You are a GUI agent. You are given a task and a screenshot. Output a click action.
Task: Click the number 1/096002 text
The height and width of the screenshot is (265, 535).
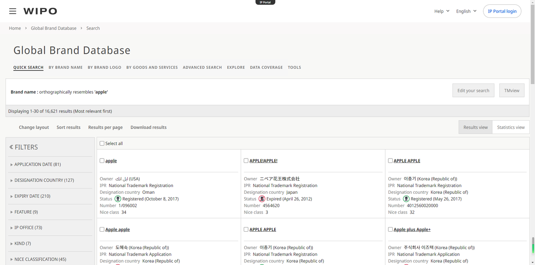pos(128,206)
